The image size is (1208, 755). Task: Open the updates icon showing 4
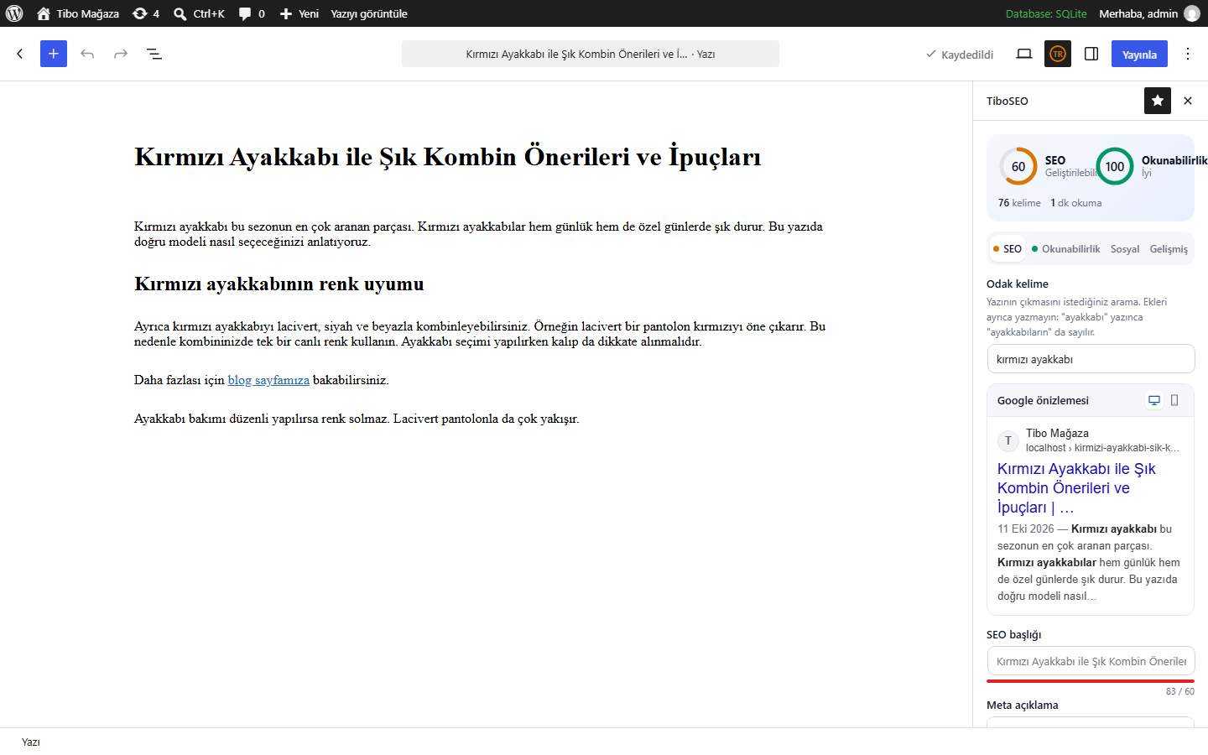146,13
